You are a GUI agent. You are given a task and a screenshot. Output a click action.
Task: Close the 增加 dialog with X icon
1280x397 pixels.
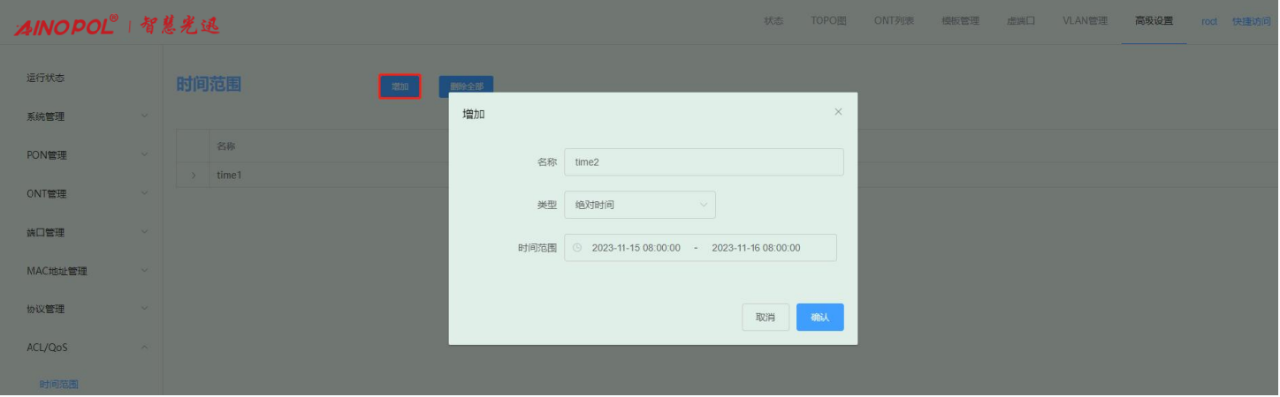pos(838,112)
